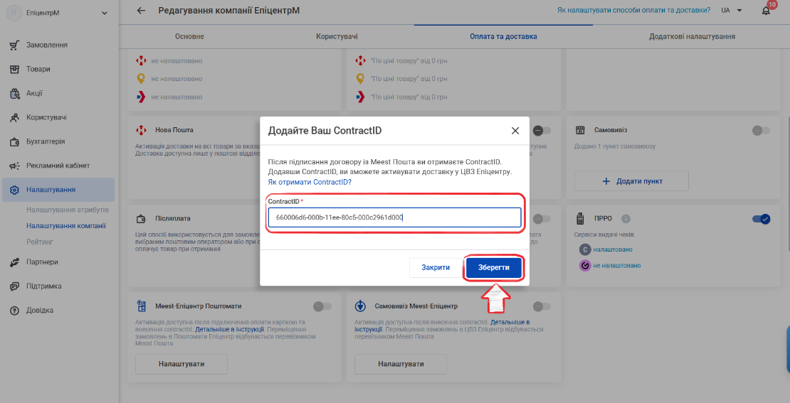Click Meest-Епіцентр Поштомати icon
This screenshot has height=403, width=790.
pos(141,306)
